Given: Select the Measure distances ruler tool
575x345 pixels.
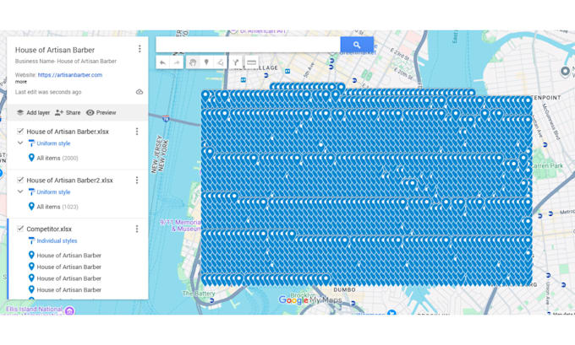Looking at the screenshot, I should pos(252,62).
